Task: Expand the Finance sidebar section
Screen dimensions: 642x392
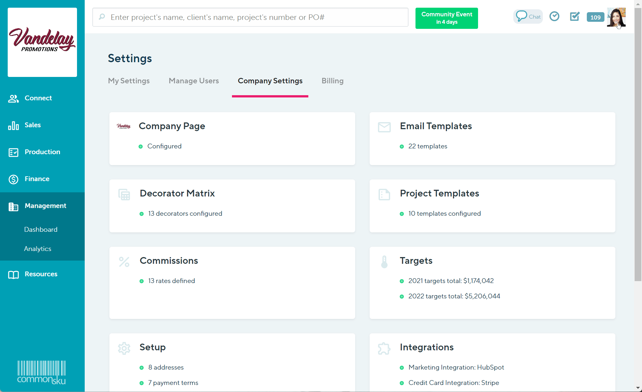Action: (x=37, y=179)
